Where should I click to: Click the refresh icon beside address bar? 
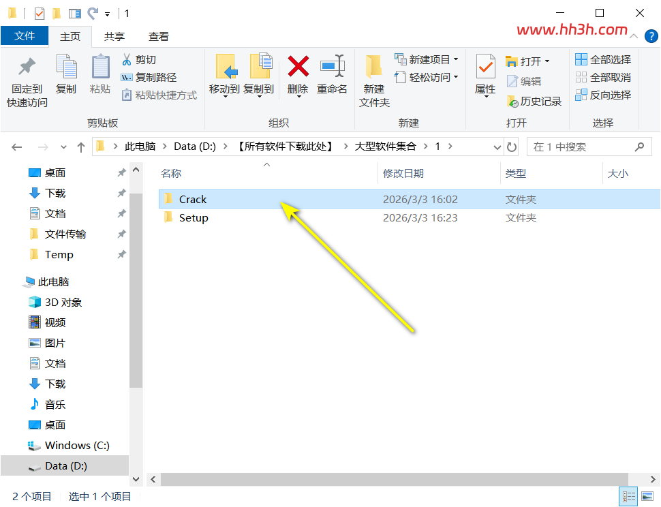pos(512,147)
